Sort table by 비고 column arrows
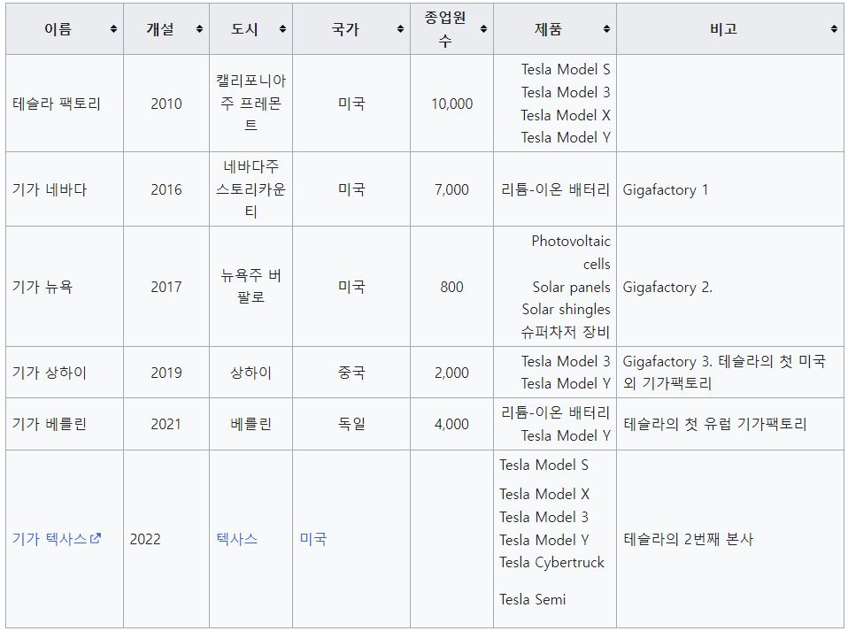This screenshot has height=631, width=848. [x=834, y=29]
